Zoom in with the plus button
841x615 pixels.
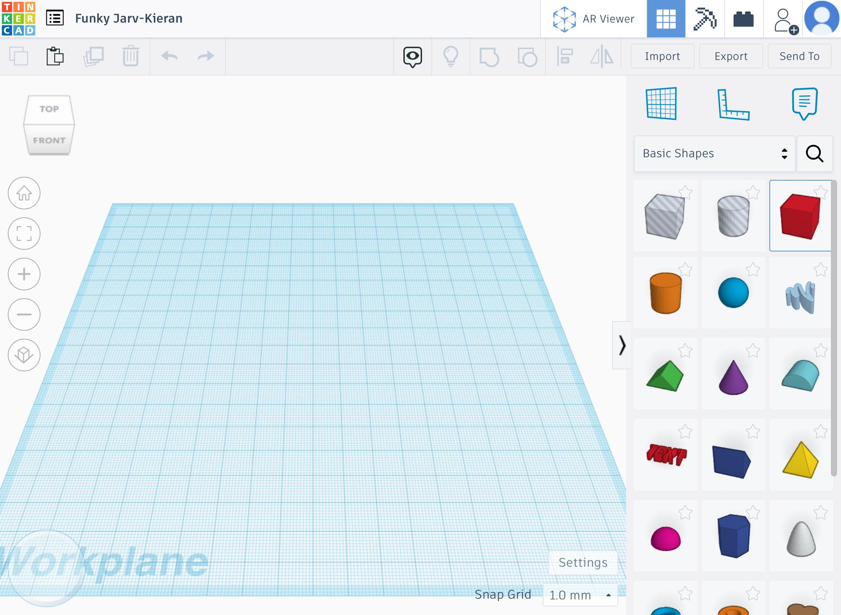[x=24, y=274]
